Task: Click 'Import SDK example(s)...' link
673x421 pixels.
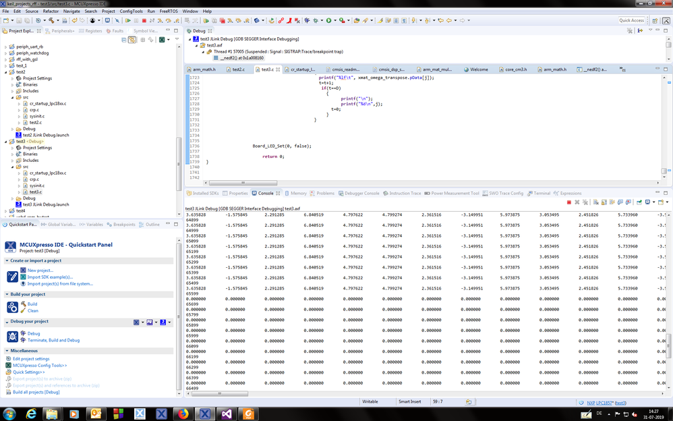Action: (50, 277)
